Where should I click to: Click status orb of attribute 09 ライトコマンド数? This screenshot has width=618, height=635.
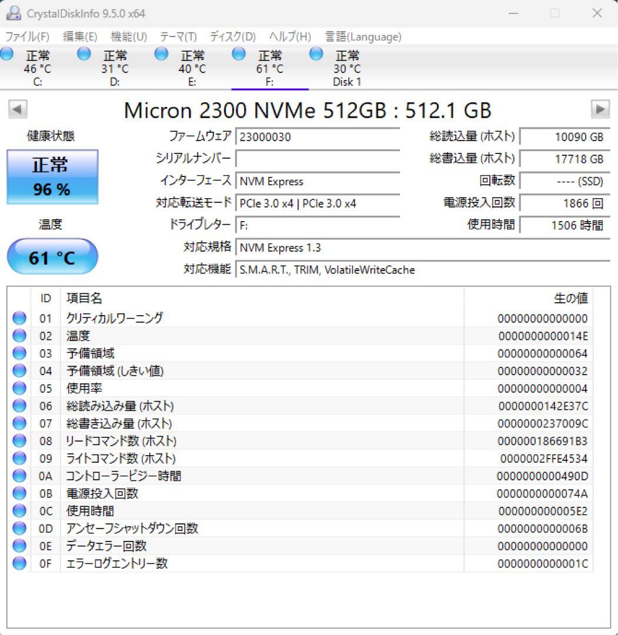19,458
